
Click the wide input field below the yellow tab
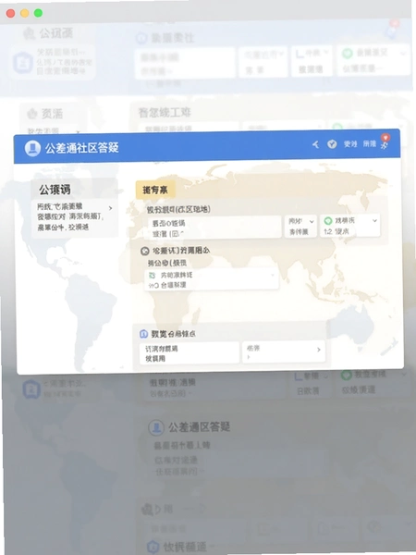pos(214,228)
